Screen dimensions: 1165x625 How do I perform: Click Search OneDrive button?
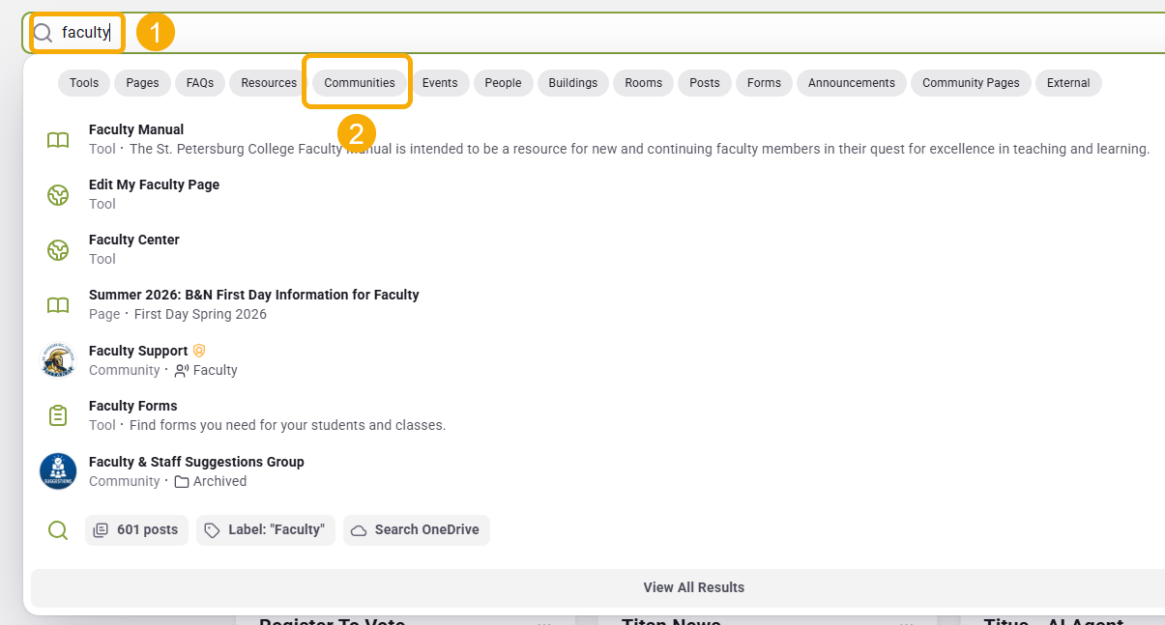click(417, 530)
